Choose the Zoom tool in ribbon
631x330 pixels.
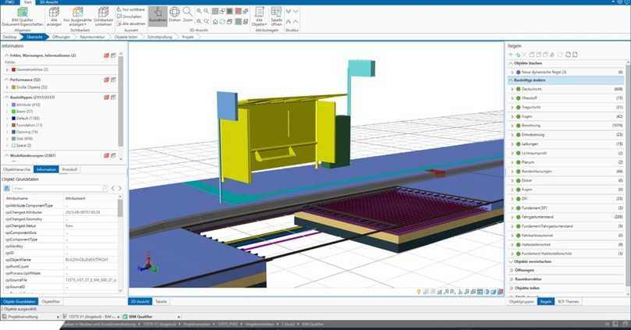[x=189, y=16]
